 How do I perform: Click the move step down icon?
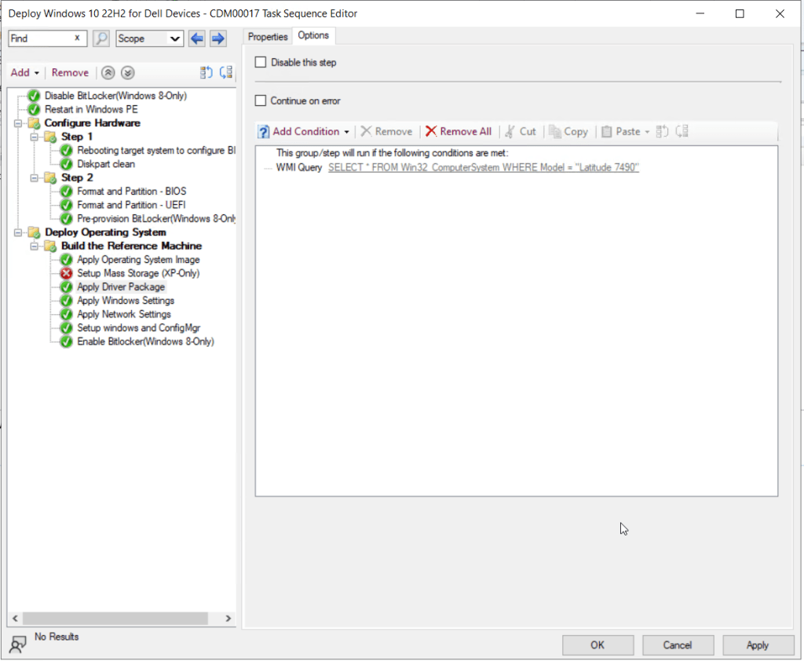pos(127,73)
